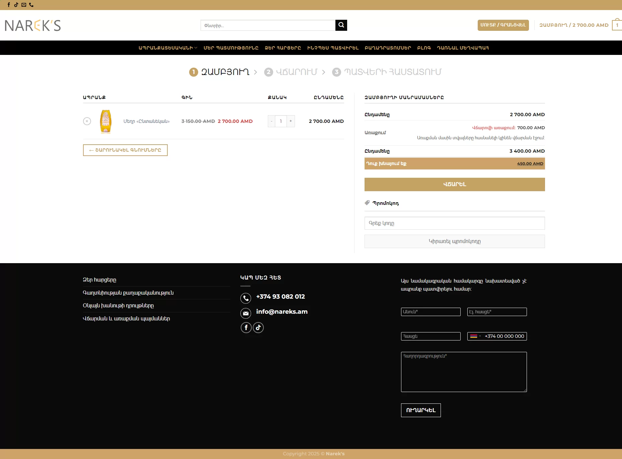Image resolution: width=622 pixels, height=459 pixels.
Task: Open the ՄԵՐ ՊԱՏՄՈՒԹՅՈՒՆԸ menu item
Action: tap(231, 48)
